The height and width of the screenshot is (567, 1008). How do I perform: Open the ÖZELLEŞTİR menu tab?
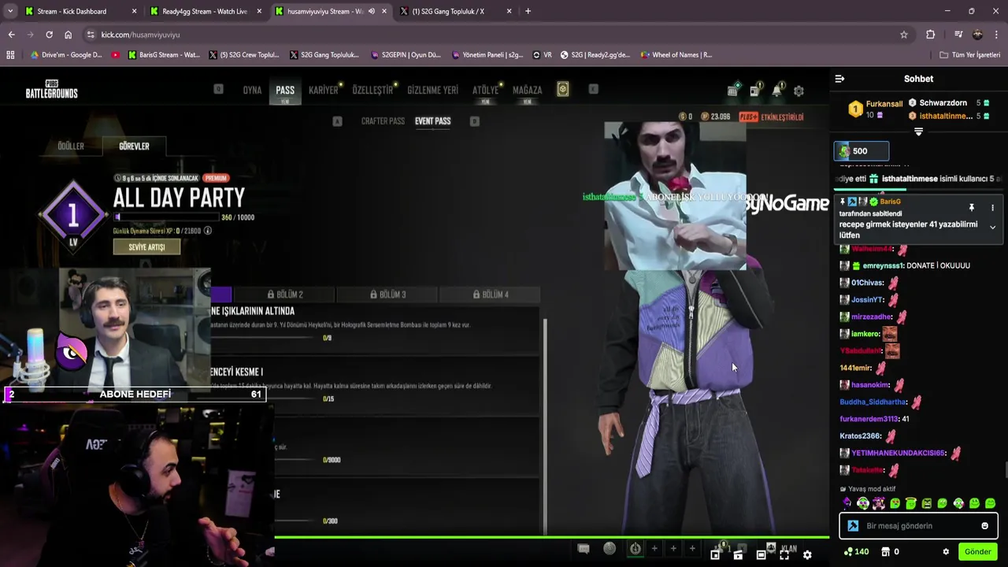(x=372, y=90)
